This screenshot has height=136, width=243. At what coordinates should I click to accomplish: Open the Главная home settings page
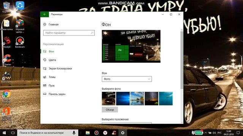point(51,24)
